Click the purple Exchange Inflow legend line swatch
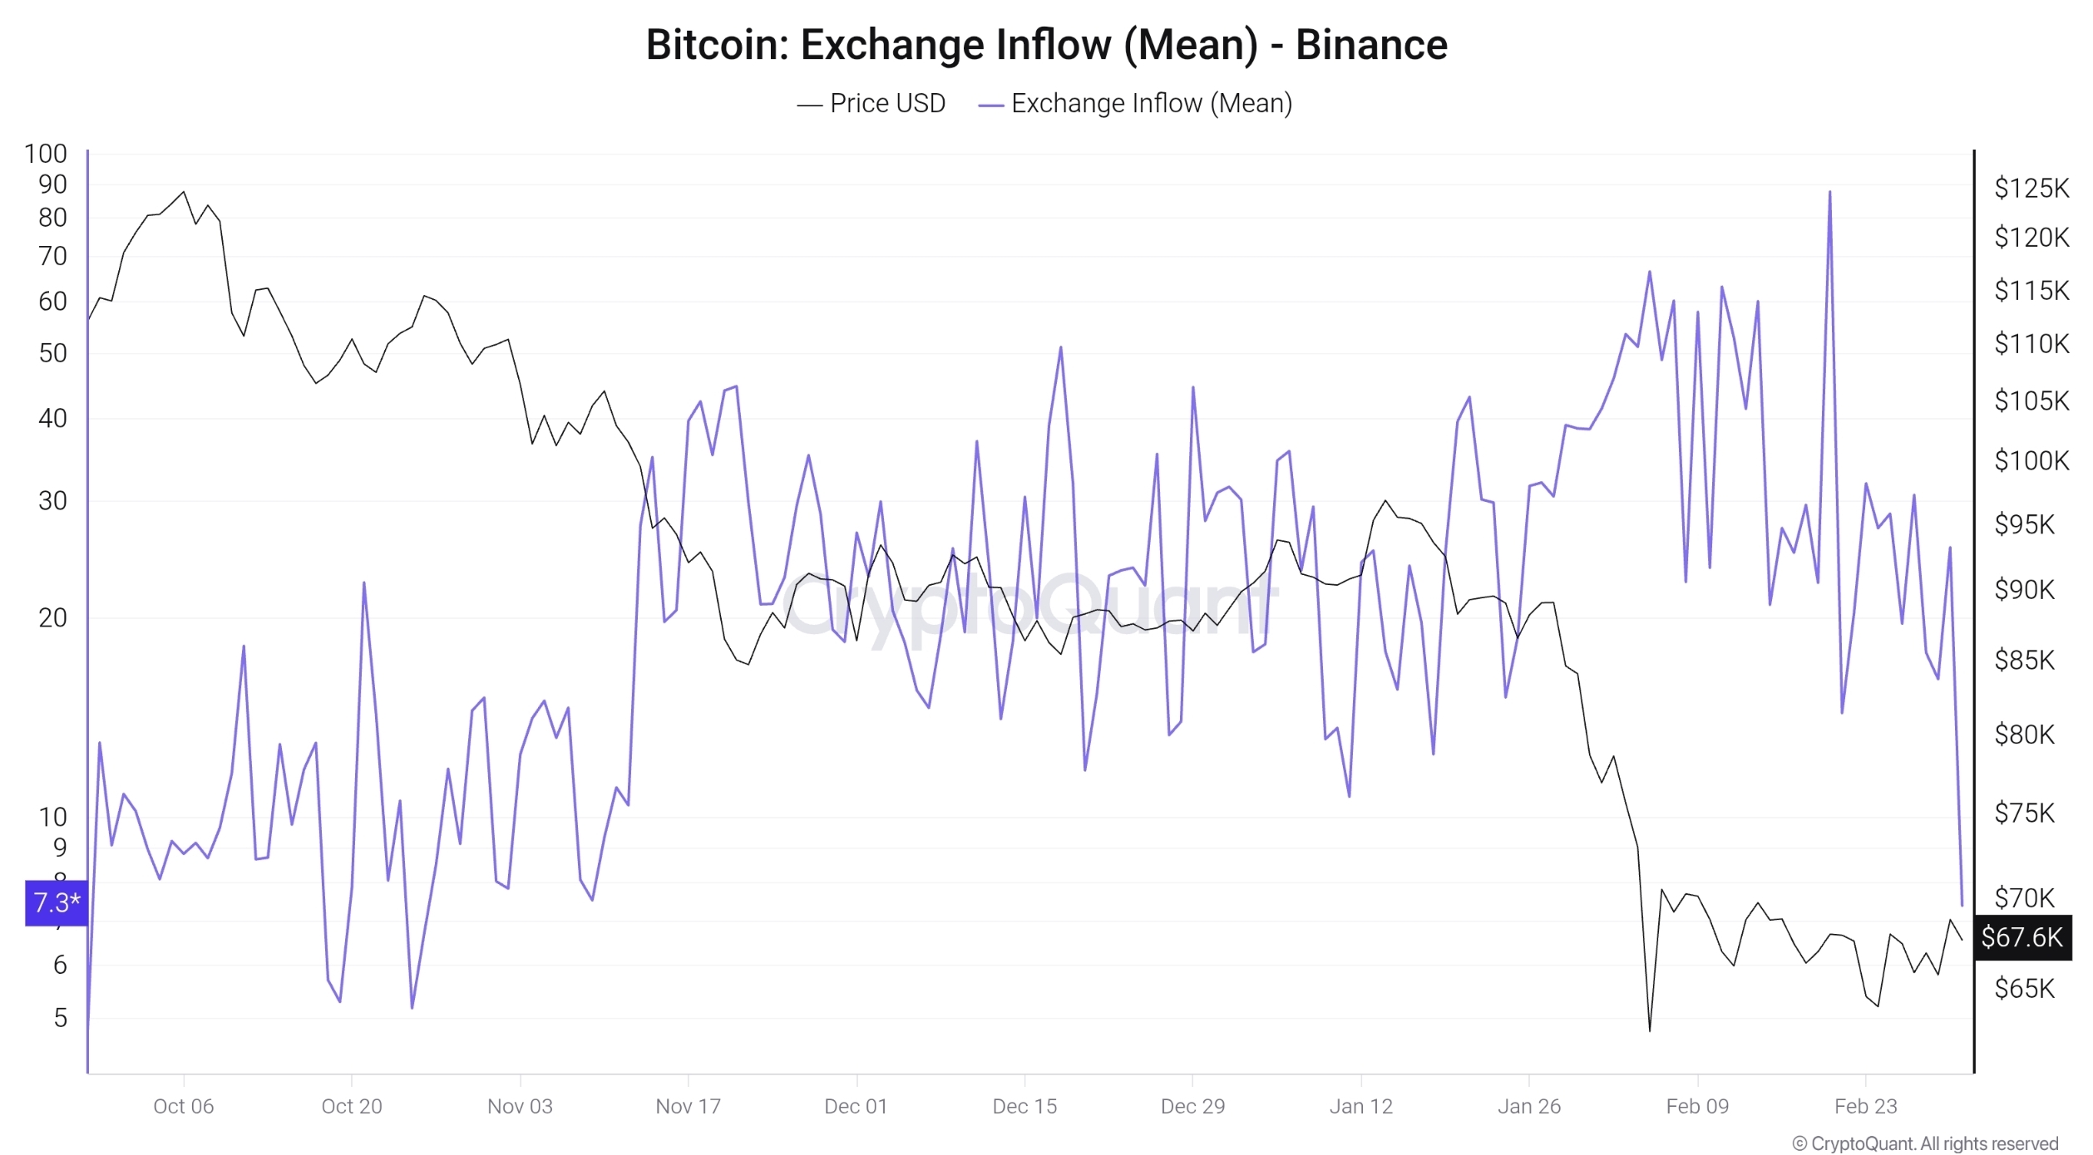 click(990, 106)
